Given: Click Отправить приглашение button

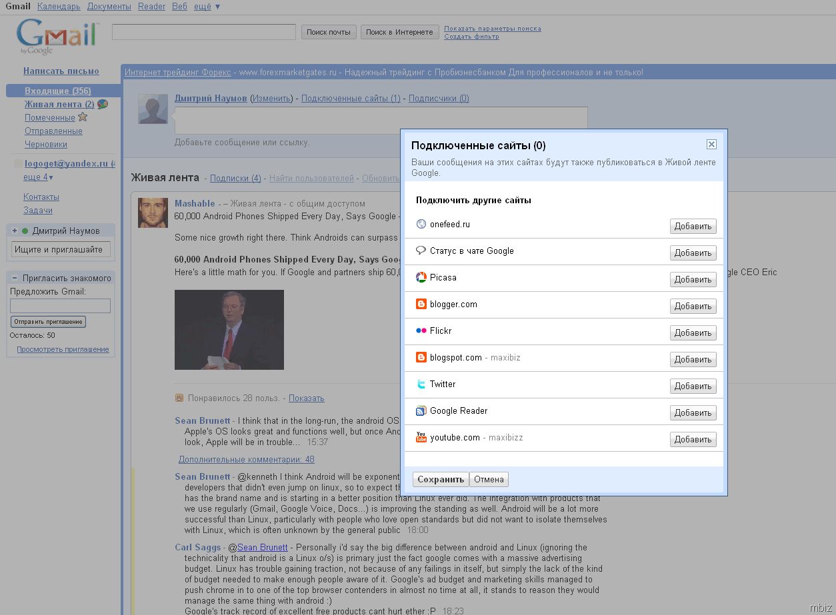Looking at the screenshot, I should (x=48, y=322).
